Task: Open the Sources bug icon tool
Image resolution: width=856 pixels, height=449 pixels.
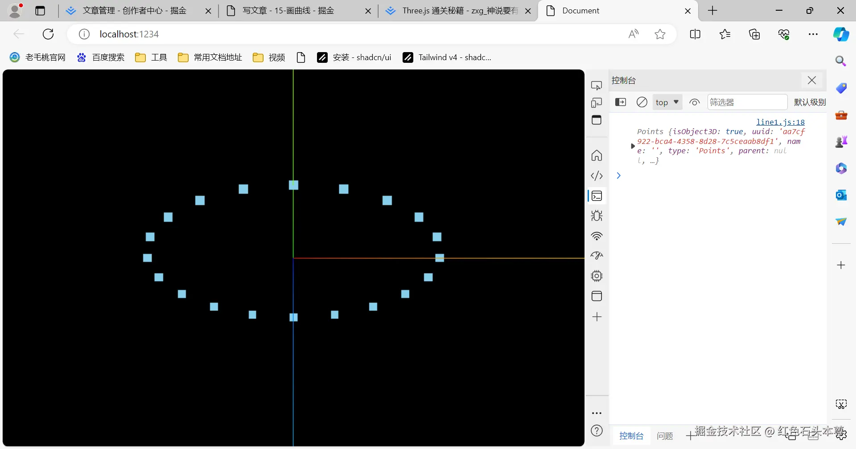Action: pyautogui.click(x=597, y=216)
